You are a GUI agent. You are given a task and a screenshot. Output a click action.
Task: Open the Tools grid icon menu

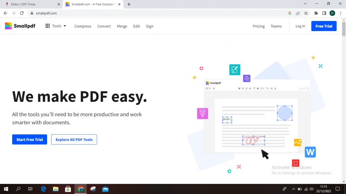(x=47, y=26)
